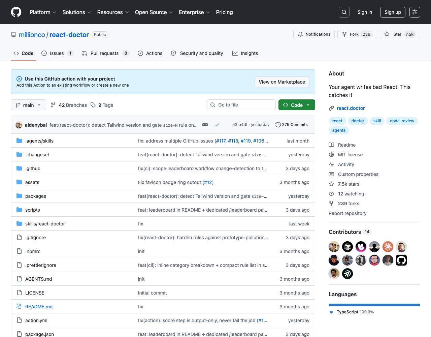Click the README.md file icon
431x337 pixels.
pyautogui.click(x=19, y=307)
